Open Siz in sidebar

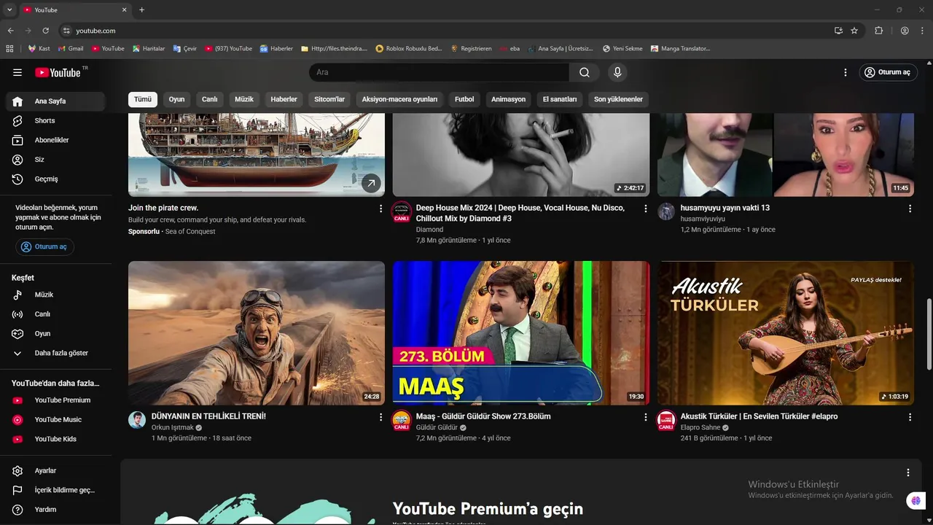[55, 160]
